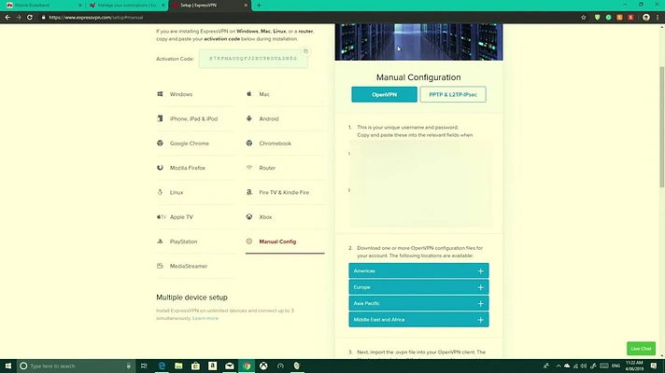Click the Windows search box
Screen dimensions: 665x373
point(77,366)
